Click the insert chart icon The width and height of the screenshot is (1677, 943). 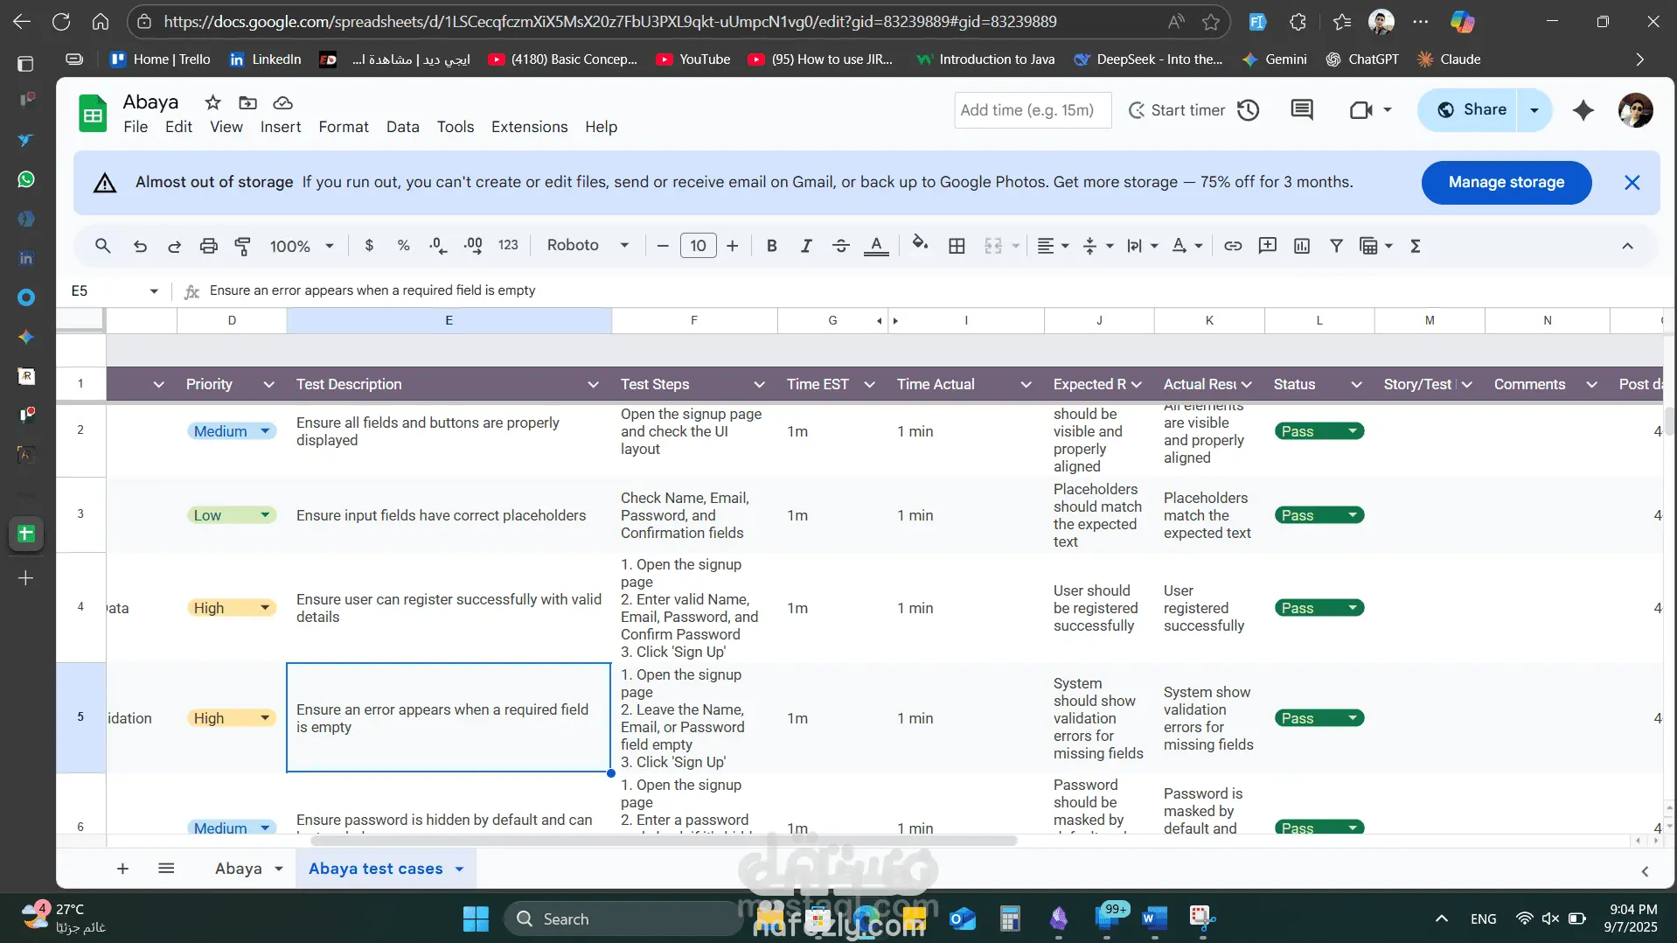coord(1301,246)
